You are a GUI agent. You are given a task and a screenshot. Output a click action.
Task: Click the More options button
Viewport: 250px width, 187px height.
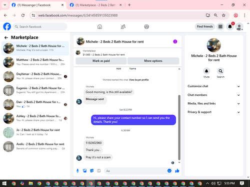click(153, 61)
